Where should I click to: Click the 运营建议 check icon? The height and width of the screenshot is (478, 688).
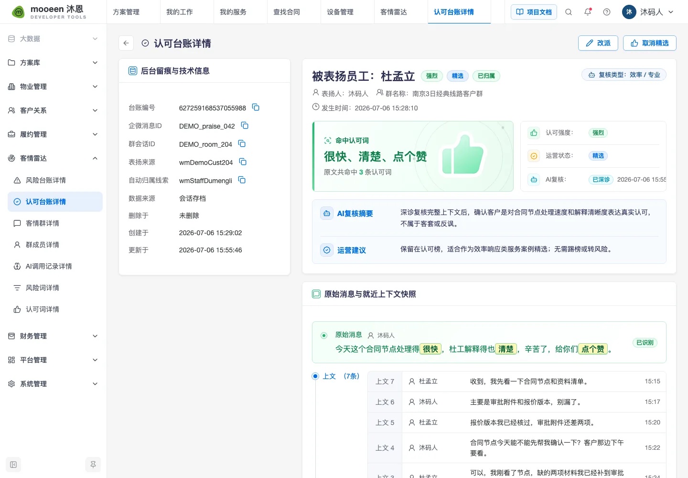click(327, 250)
